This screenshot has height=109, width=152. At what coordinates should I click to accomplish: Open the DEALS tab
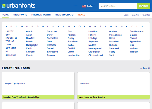coord(81,15)
